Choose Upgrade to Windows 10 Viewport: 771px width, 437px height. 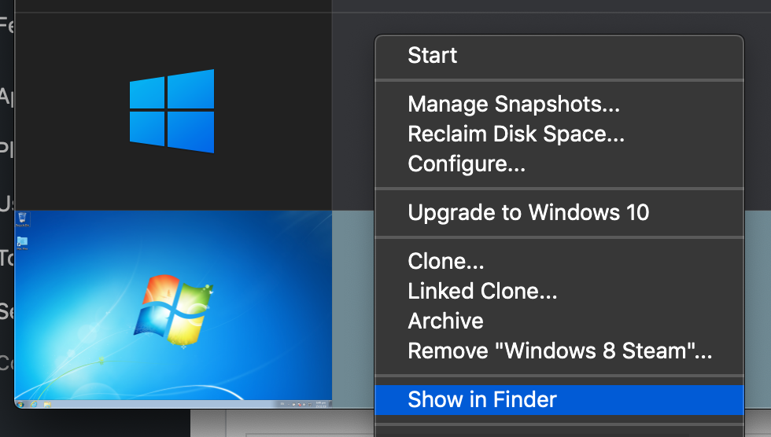[x=529, y=212]
